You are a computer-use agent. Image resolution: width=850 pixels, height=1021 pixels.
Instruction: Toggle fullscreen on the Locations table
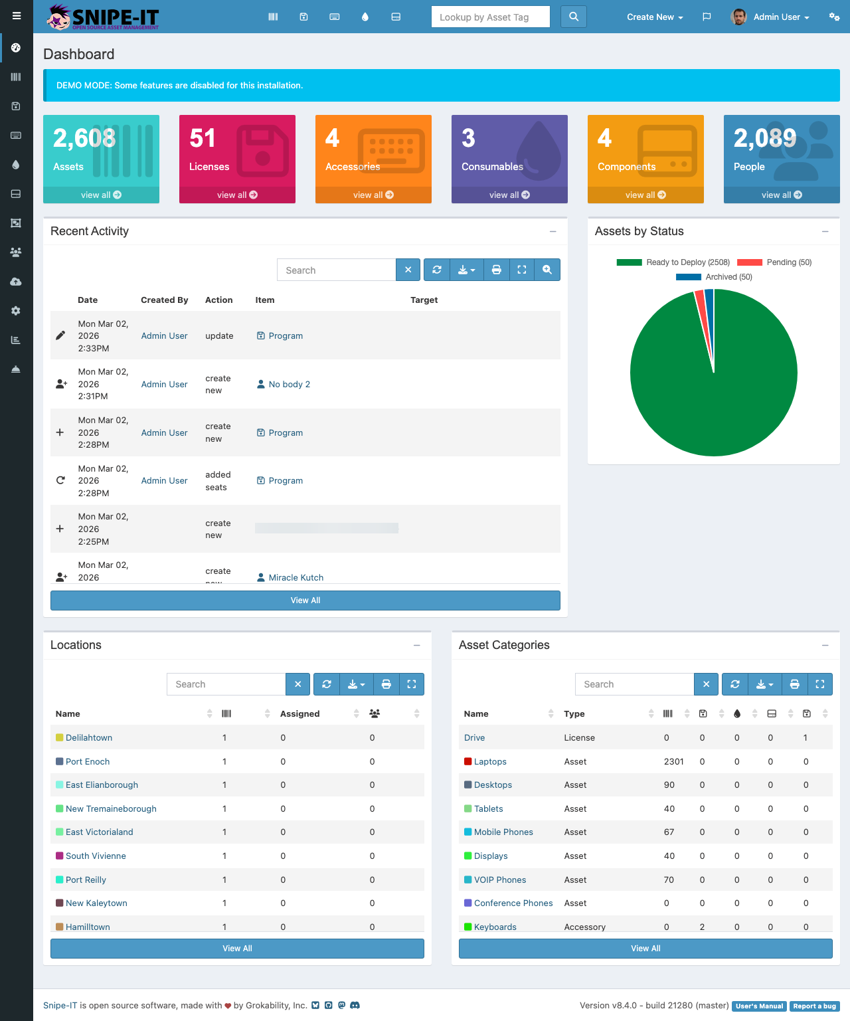click(x=412, y=684)
